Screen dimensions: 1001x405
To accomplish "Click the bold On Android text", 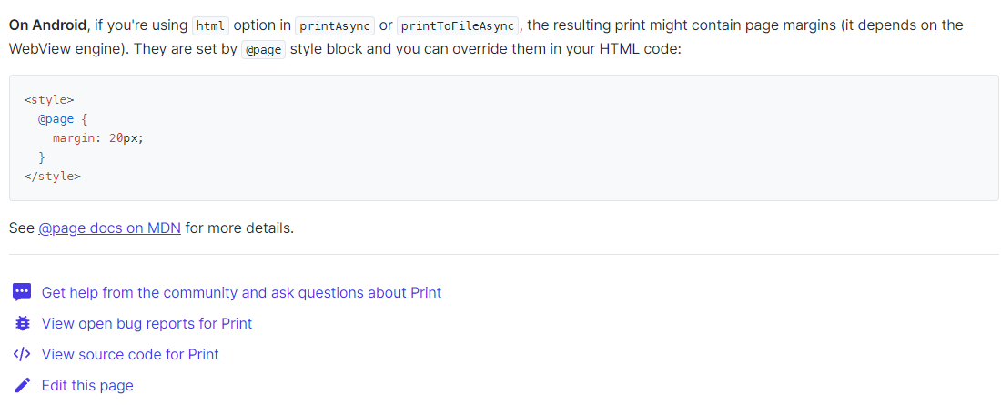I will 47,25.
